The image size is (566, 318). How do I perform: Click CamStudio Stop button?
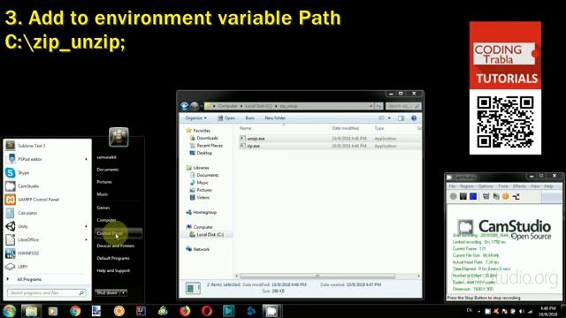[473, 196]
